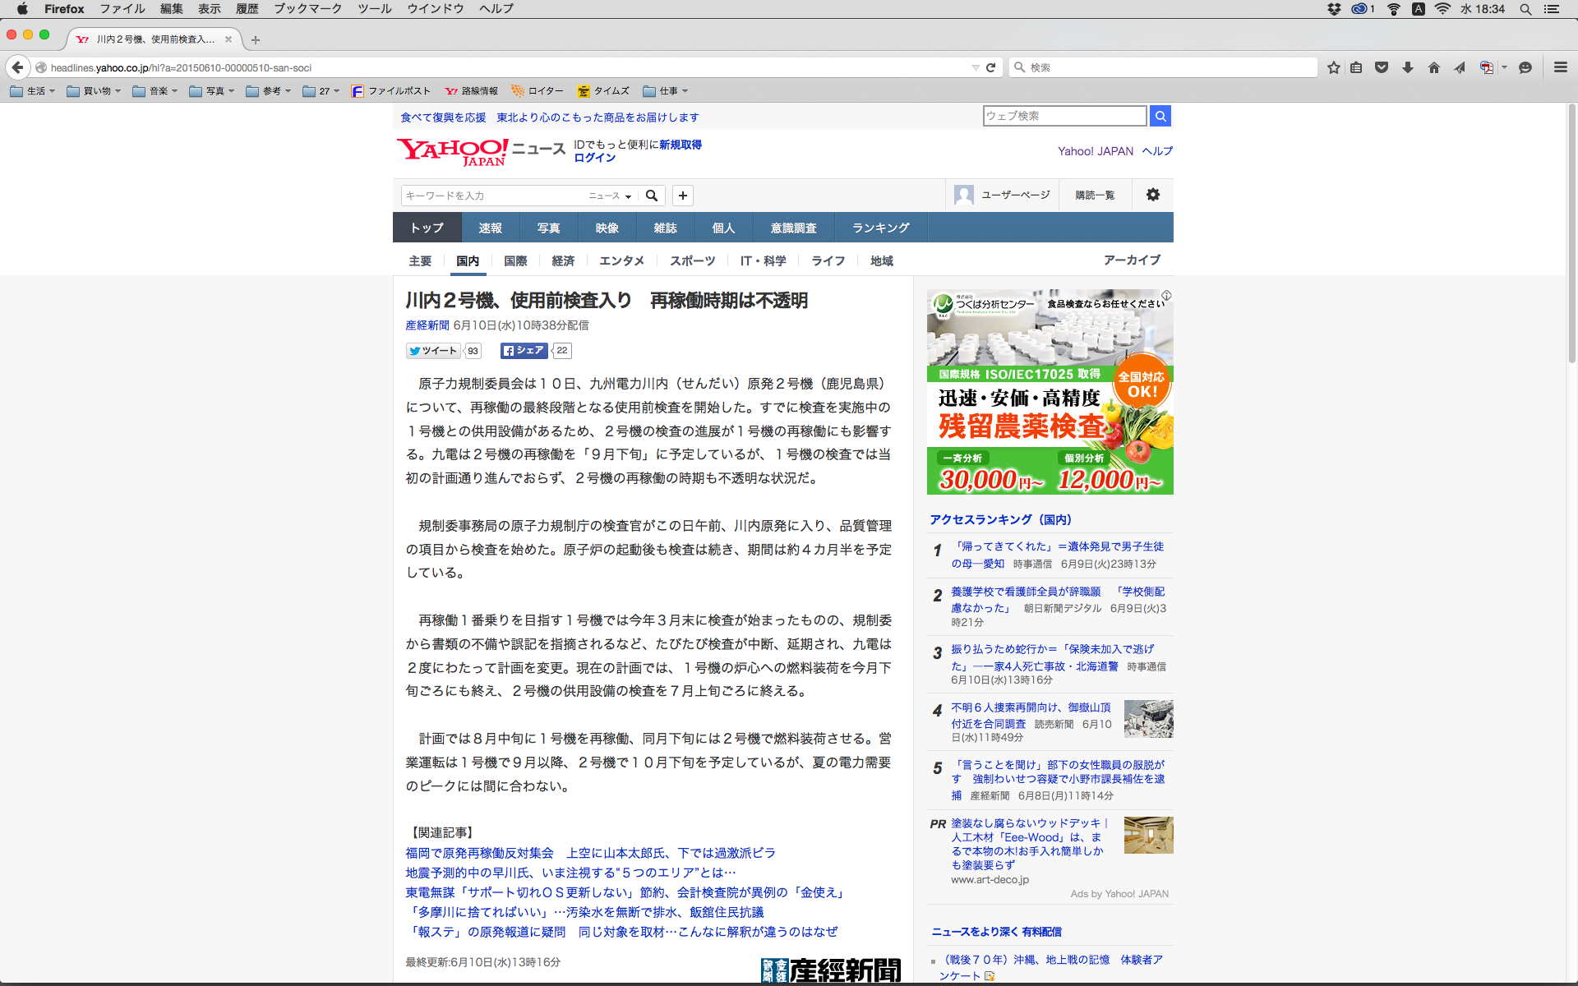Open the ログイン link

point(594,158)
